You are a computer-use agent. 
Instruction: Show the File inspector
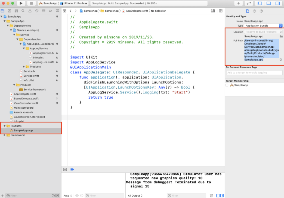pyautogui.click(x=248, y=11)
